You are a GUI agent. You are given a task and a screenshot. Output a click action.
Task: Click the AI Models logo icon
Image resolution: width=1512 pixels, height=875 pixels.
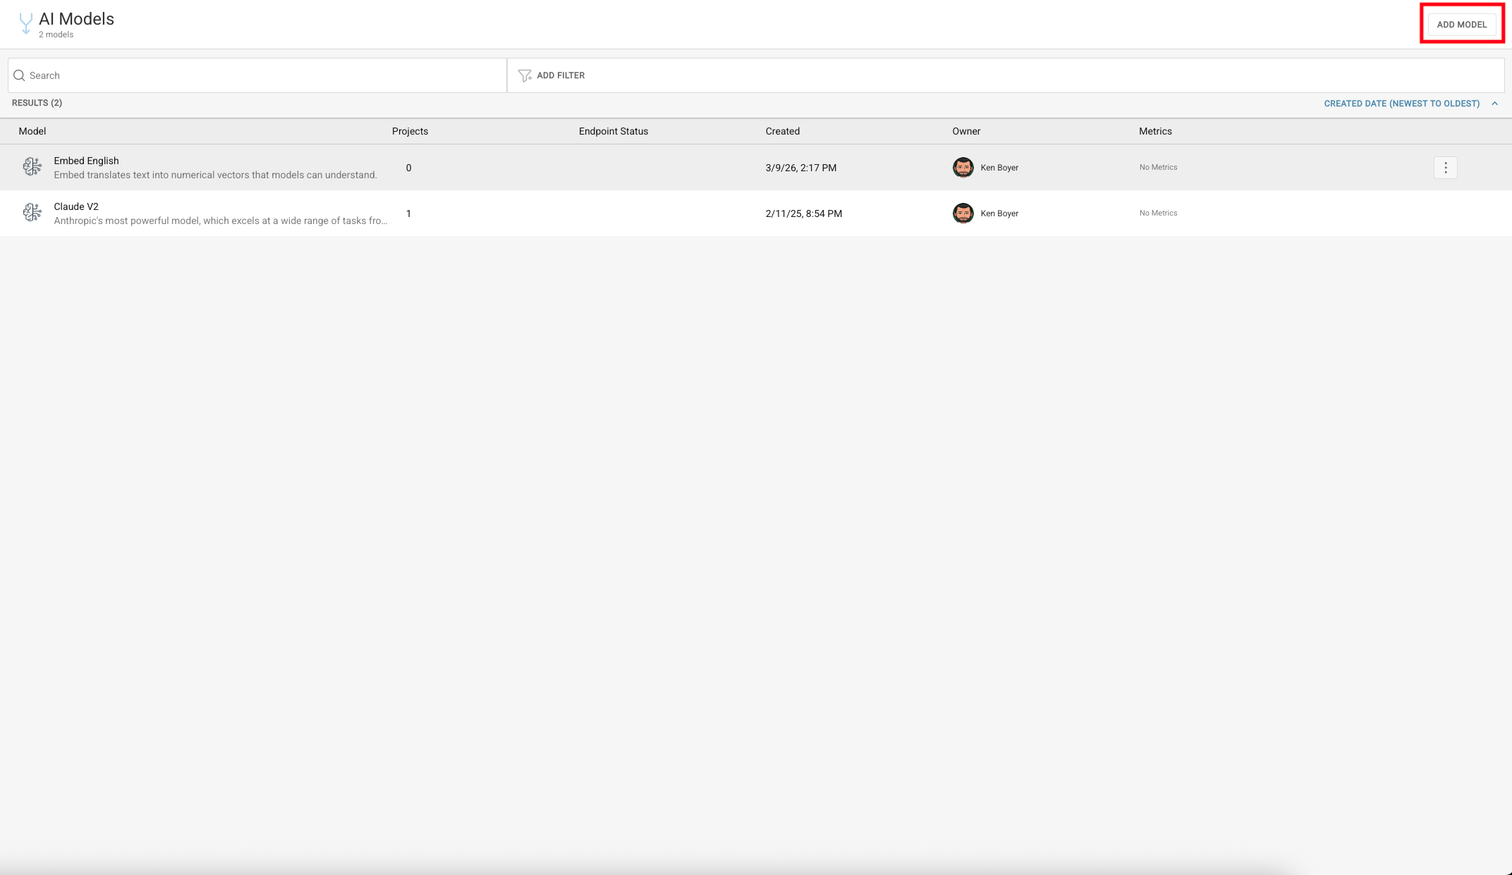[x=25, y=24]
